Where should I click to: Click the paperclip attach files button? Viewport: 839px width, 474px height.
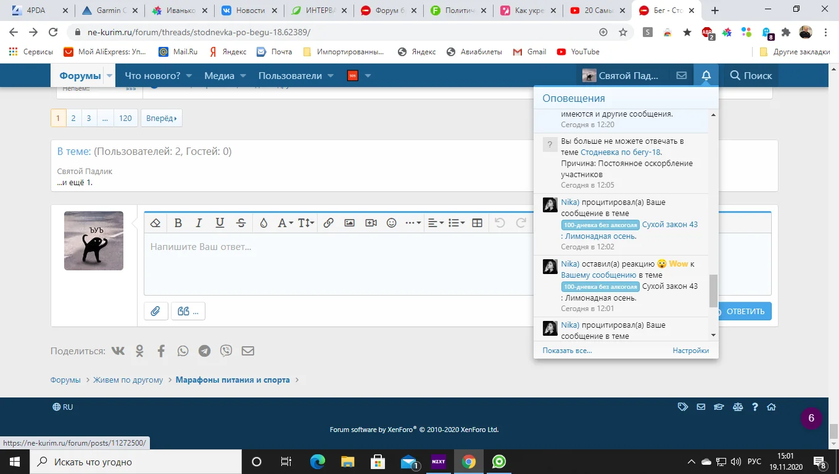coord(156,311)
